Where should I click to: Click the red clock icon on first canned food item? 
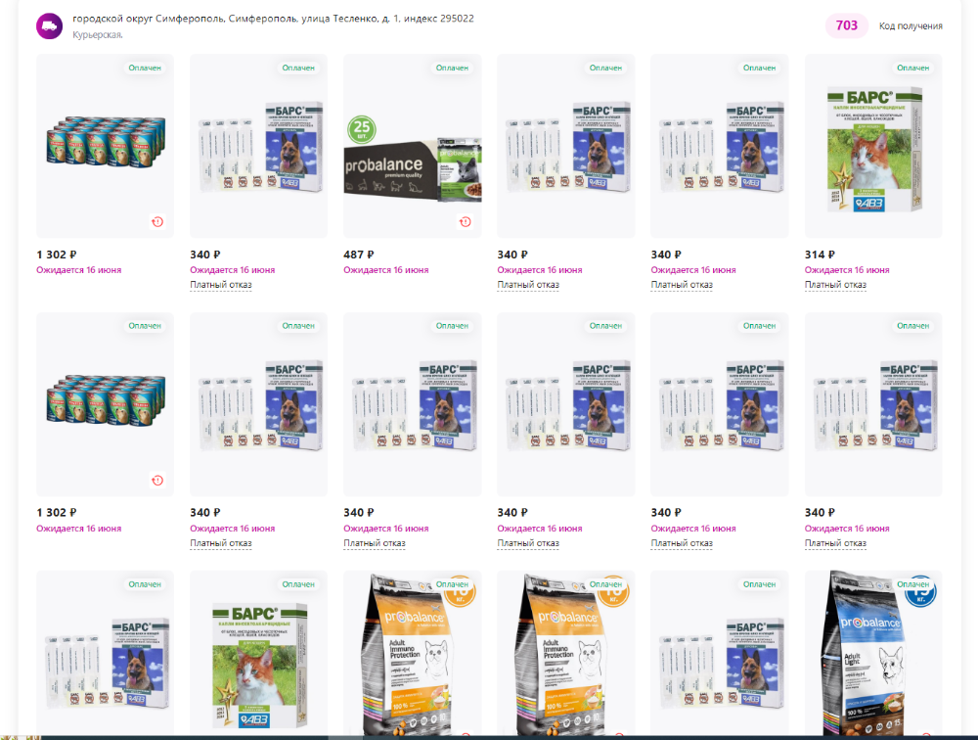[157, 221]
